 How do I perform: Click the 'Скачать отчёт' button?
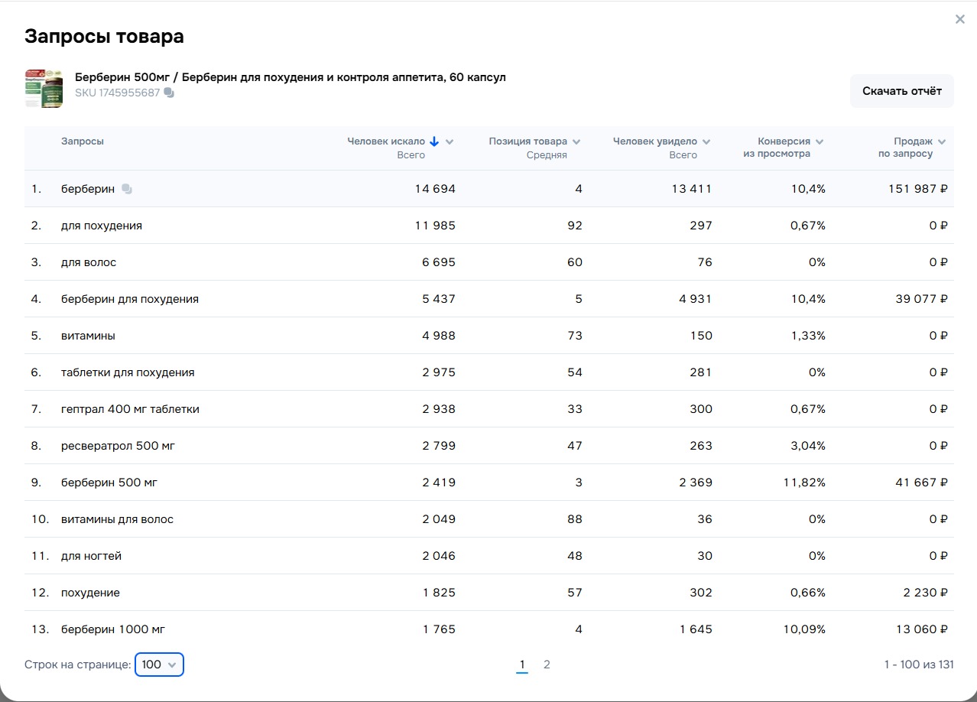[x=901, y=91]
